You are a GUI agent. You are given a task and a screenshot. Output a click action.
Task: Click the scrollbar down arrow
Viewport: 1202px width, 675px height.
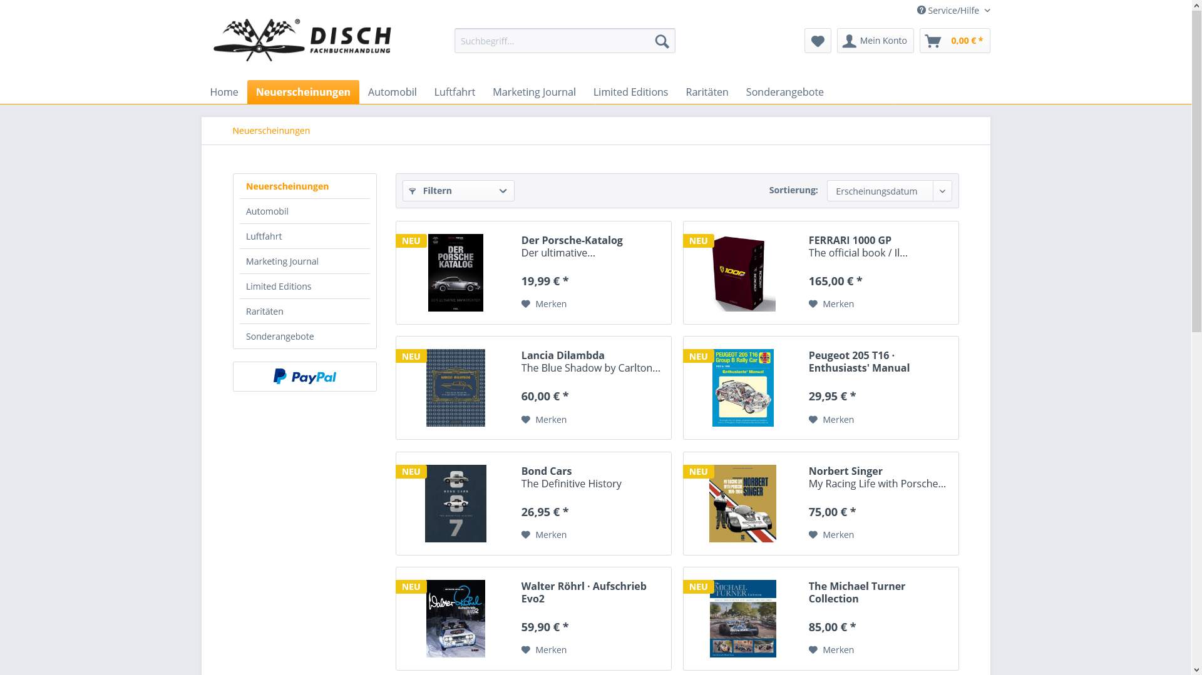(1196, 670)
